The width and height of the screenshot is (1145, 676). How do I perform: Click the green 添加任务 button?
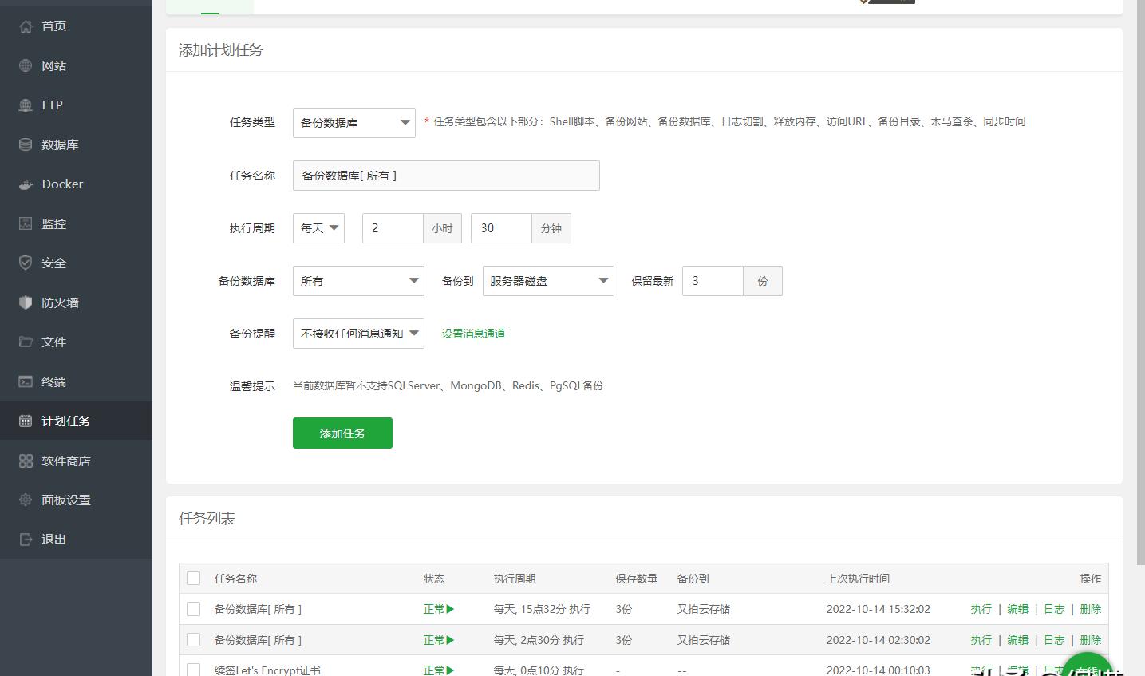(342, 433)
